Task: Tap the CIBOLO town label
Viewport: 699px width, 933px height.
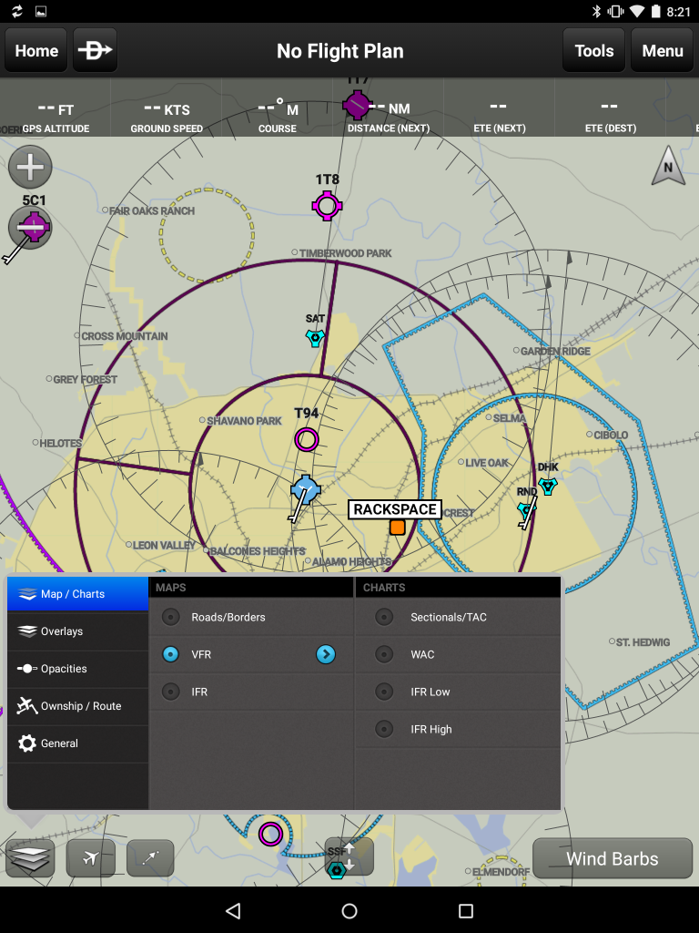Action: pyautogui.click(x=611, y=436)
